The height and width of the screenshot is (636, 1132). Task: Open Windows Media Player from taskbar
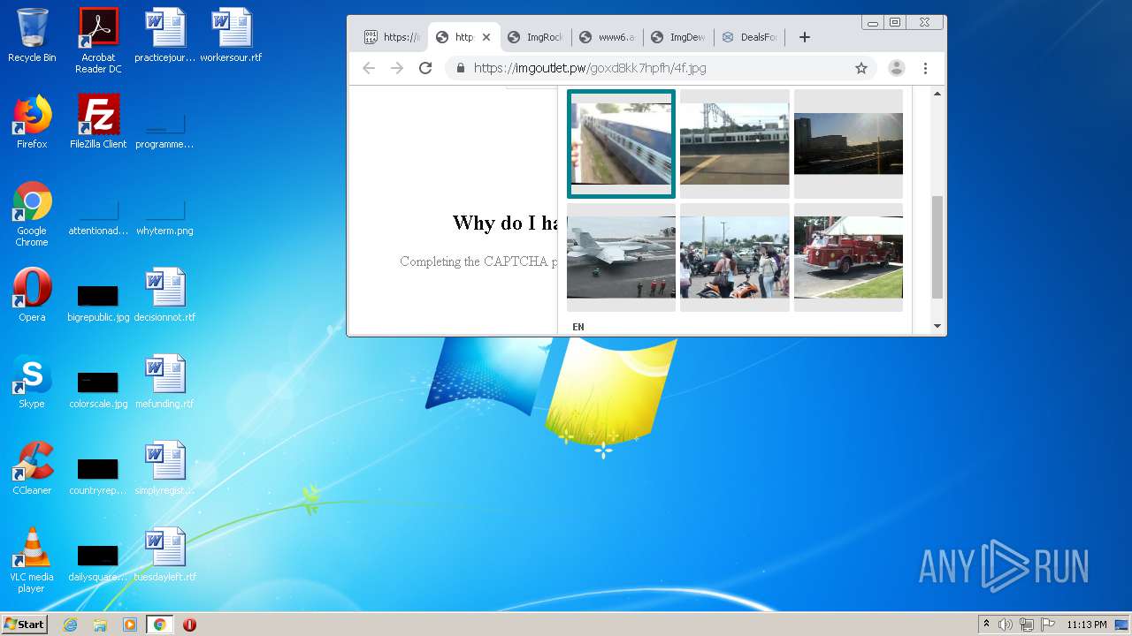[130, 625]
